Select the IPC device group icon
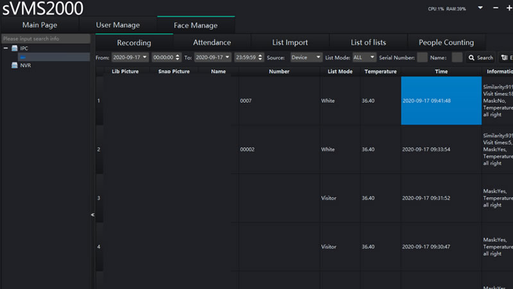The image size is (513, 289). point(14,48)
